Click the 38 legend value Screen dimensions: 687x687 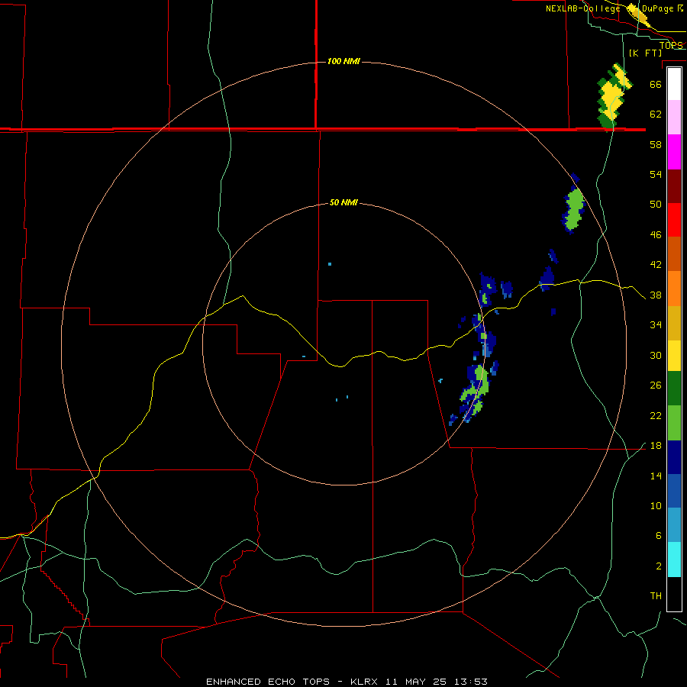[656, 295]
